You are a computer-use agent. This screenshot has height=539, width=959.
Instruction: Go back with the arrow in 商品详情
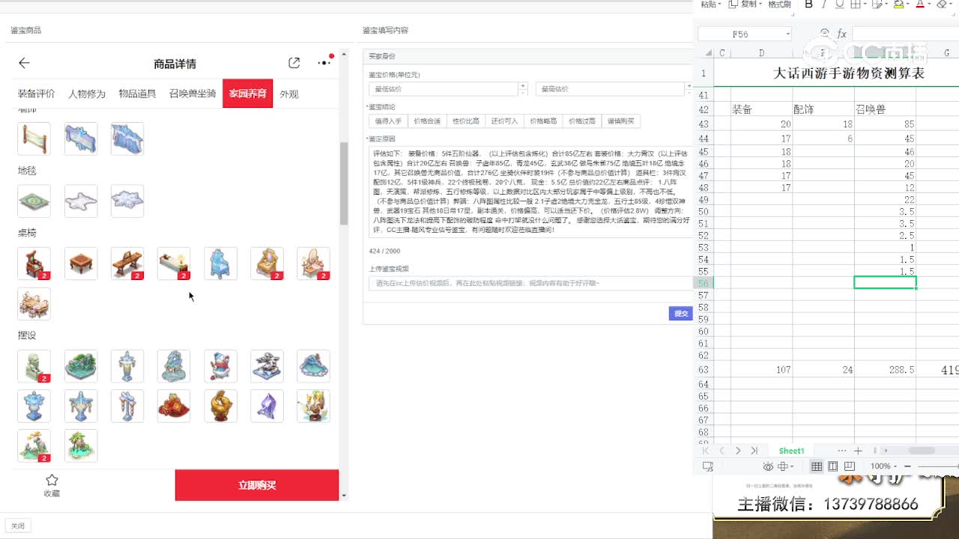pos(24,64)
